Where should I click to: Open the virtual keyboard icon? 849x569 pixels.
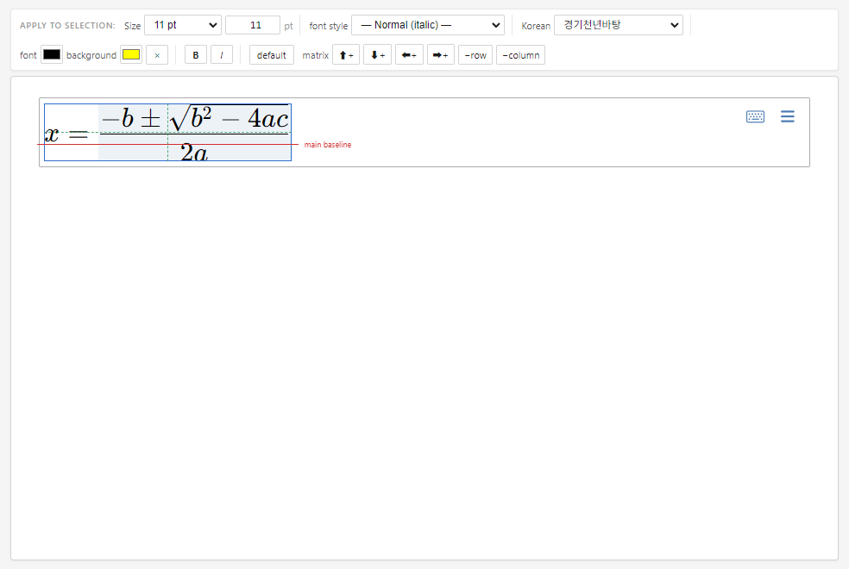(755, 116)
